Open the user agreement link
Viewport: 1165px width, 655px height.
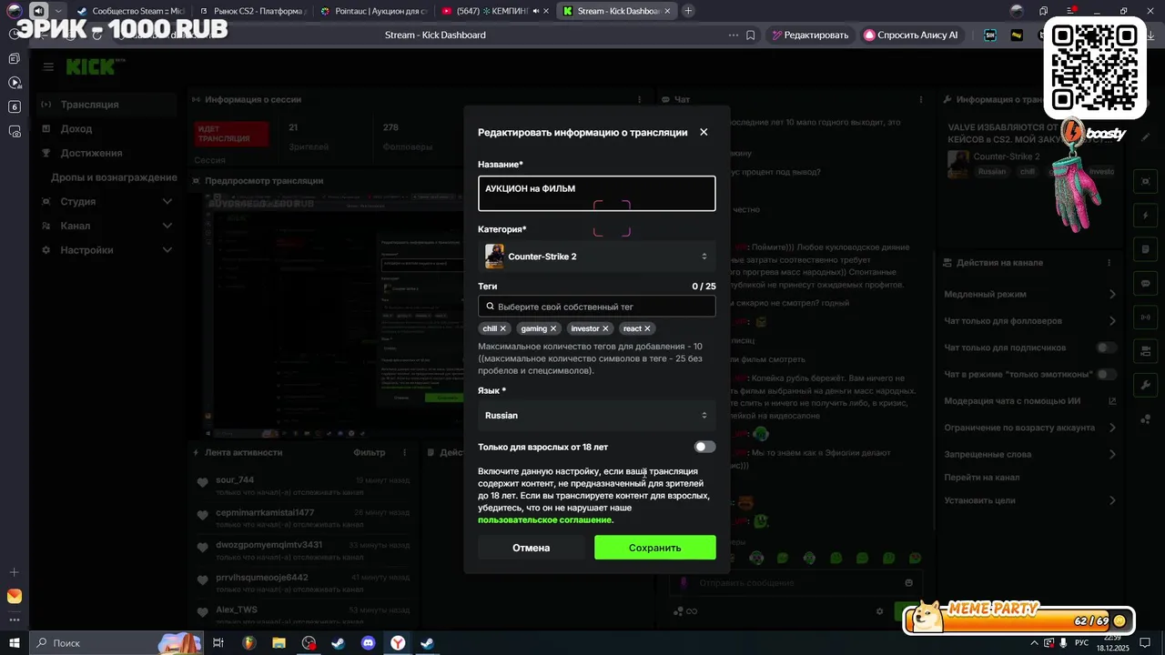pyautogui.click(x=545, y=519)
